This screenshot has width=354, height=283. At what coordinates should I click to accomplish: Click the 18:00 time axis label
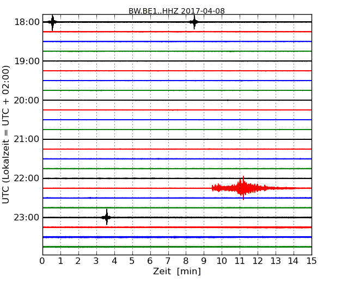pyautogui.click(x=27, y=22)
